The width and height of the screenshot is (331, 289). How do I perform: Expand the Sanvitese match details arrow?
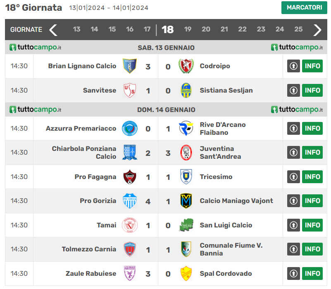click(293, 91)
